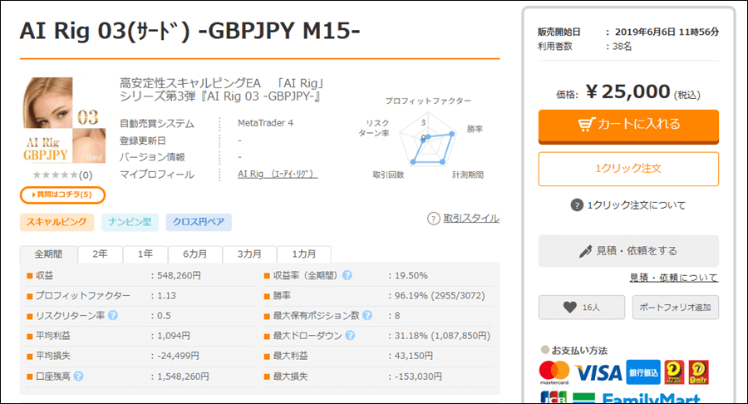Click the price ¥25,000
Viewport: 748px width, 404px height.
coord(627,91)
